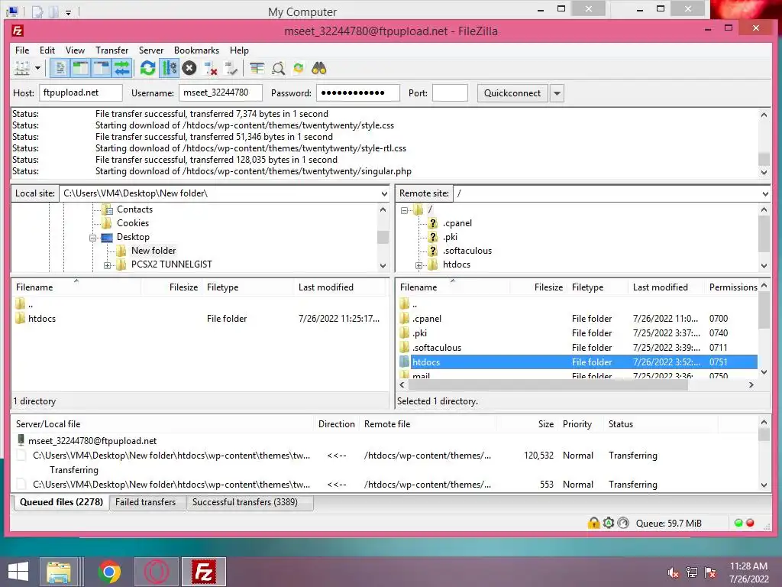Viewport: 782px width, 587px height.
Task: Cancel the current operation
Action: coord(189,68)
